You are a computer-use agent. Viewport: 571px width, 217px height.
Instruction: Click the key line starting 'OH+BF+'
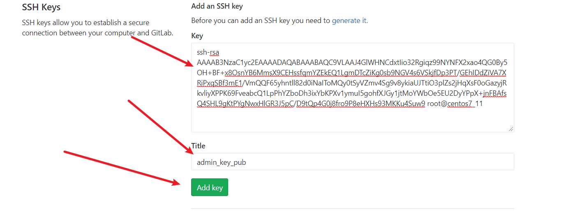(352, 73)
